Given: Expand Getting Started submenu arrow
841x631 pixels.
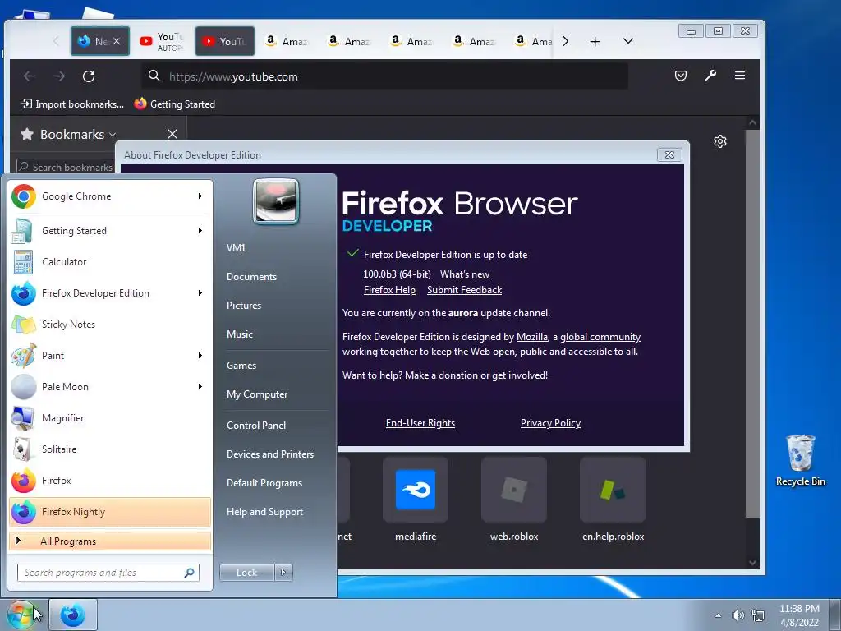Looking at the screenshot, I should [x=200, y=231].
